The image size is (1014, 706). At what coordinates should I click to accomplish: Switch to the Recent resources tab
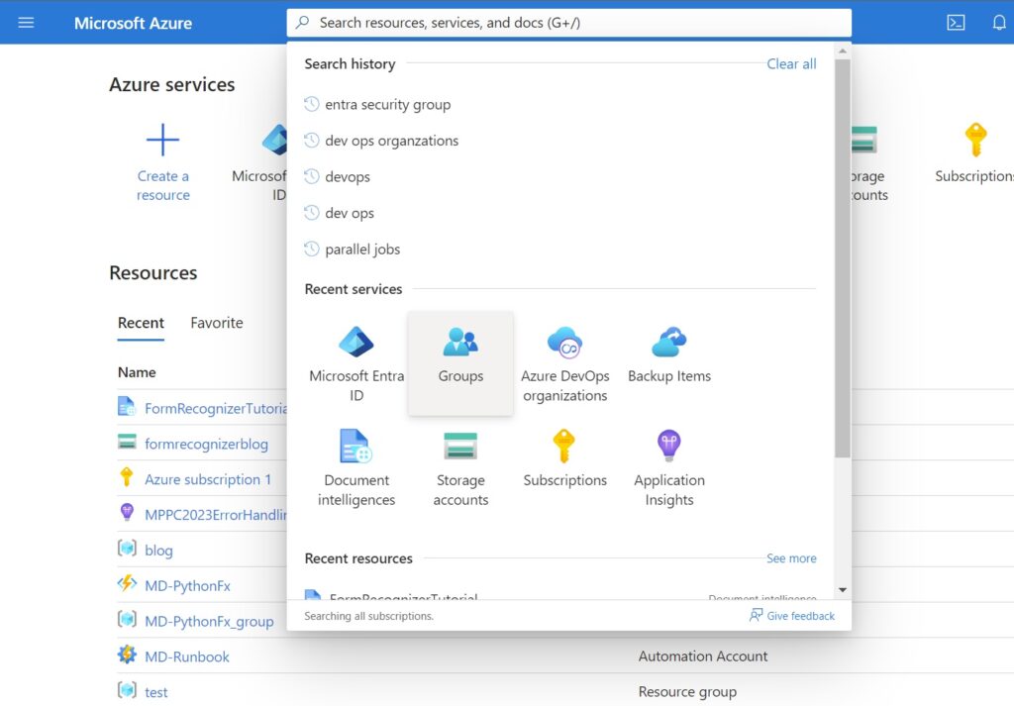[141, 323]
